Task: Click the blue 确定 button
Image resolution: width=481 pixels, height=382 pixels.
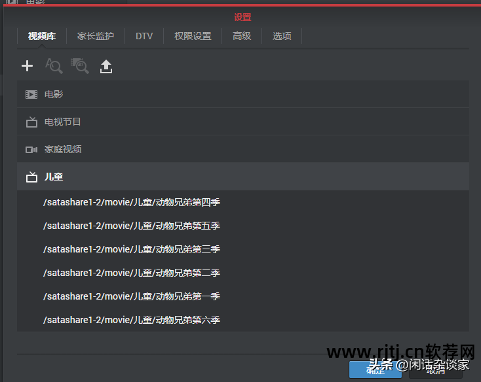Action: coord(375,370)
